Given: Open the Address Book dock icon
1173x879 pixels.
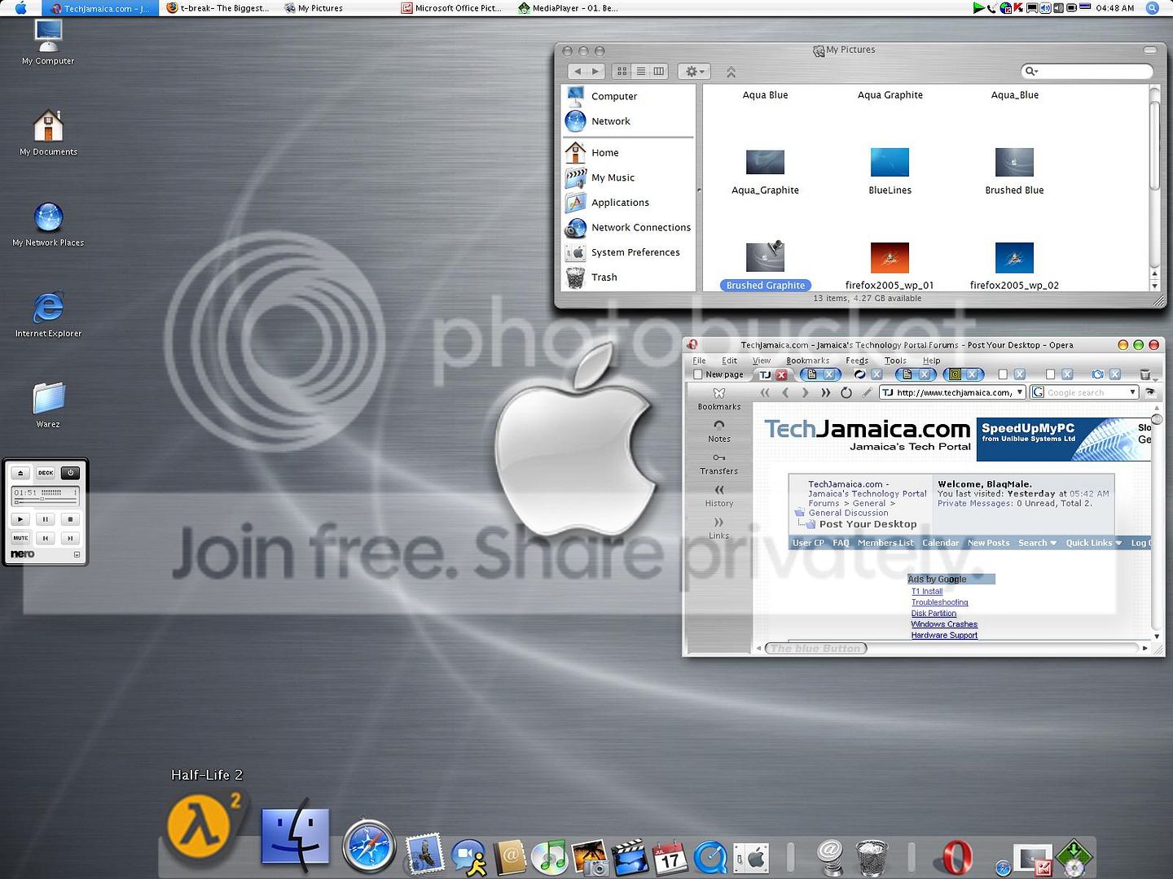Looking at the screenshot, I should point(511,857).
